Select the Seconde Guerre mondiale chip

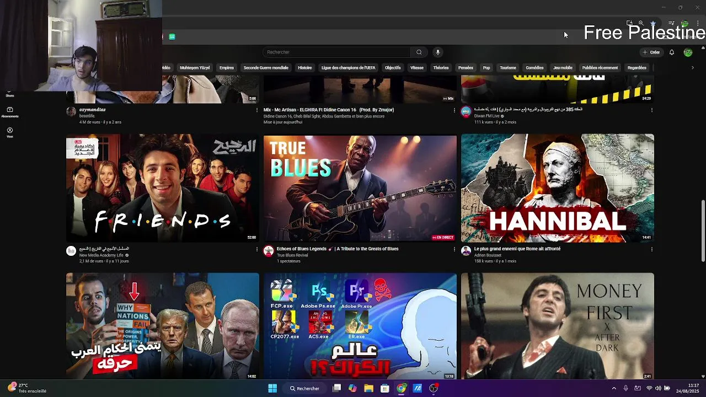266,68
